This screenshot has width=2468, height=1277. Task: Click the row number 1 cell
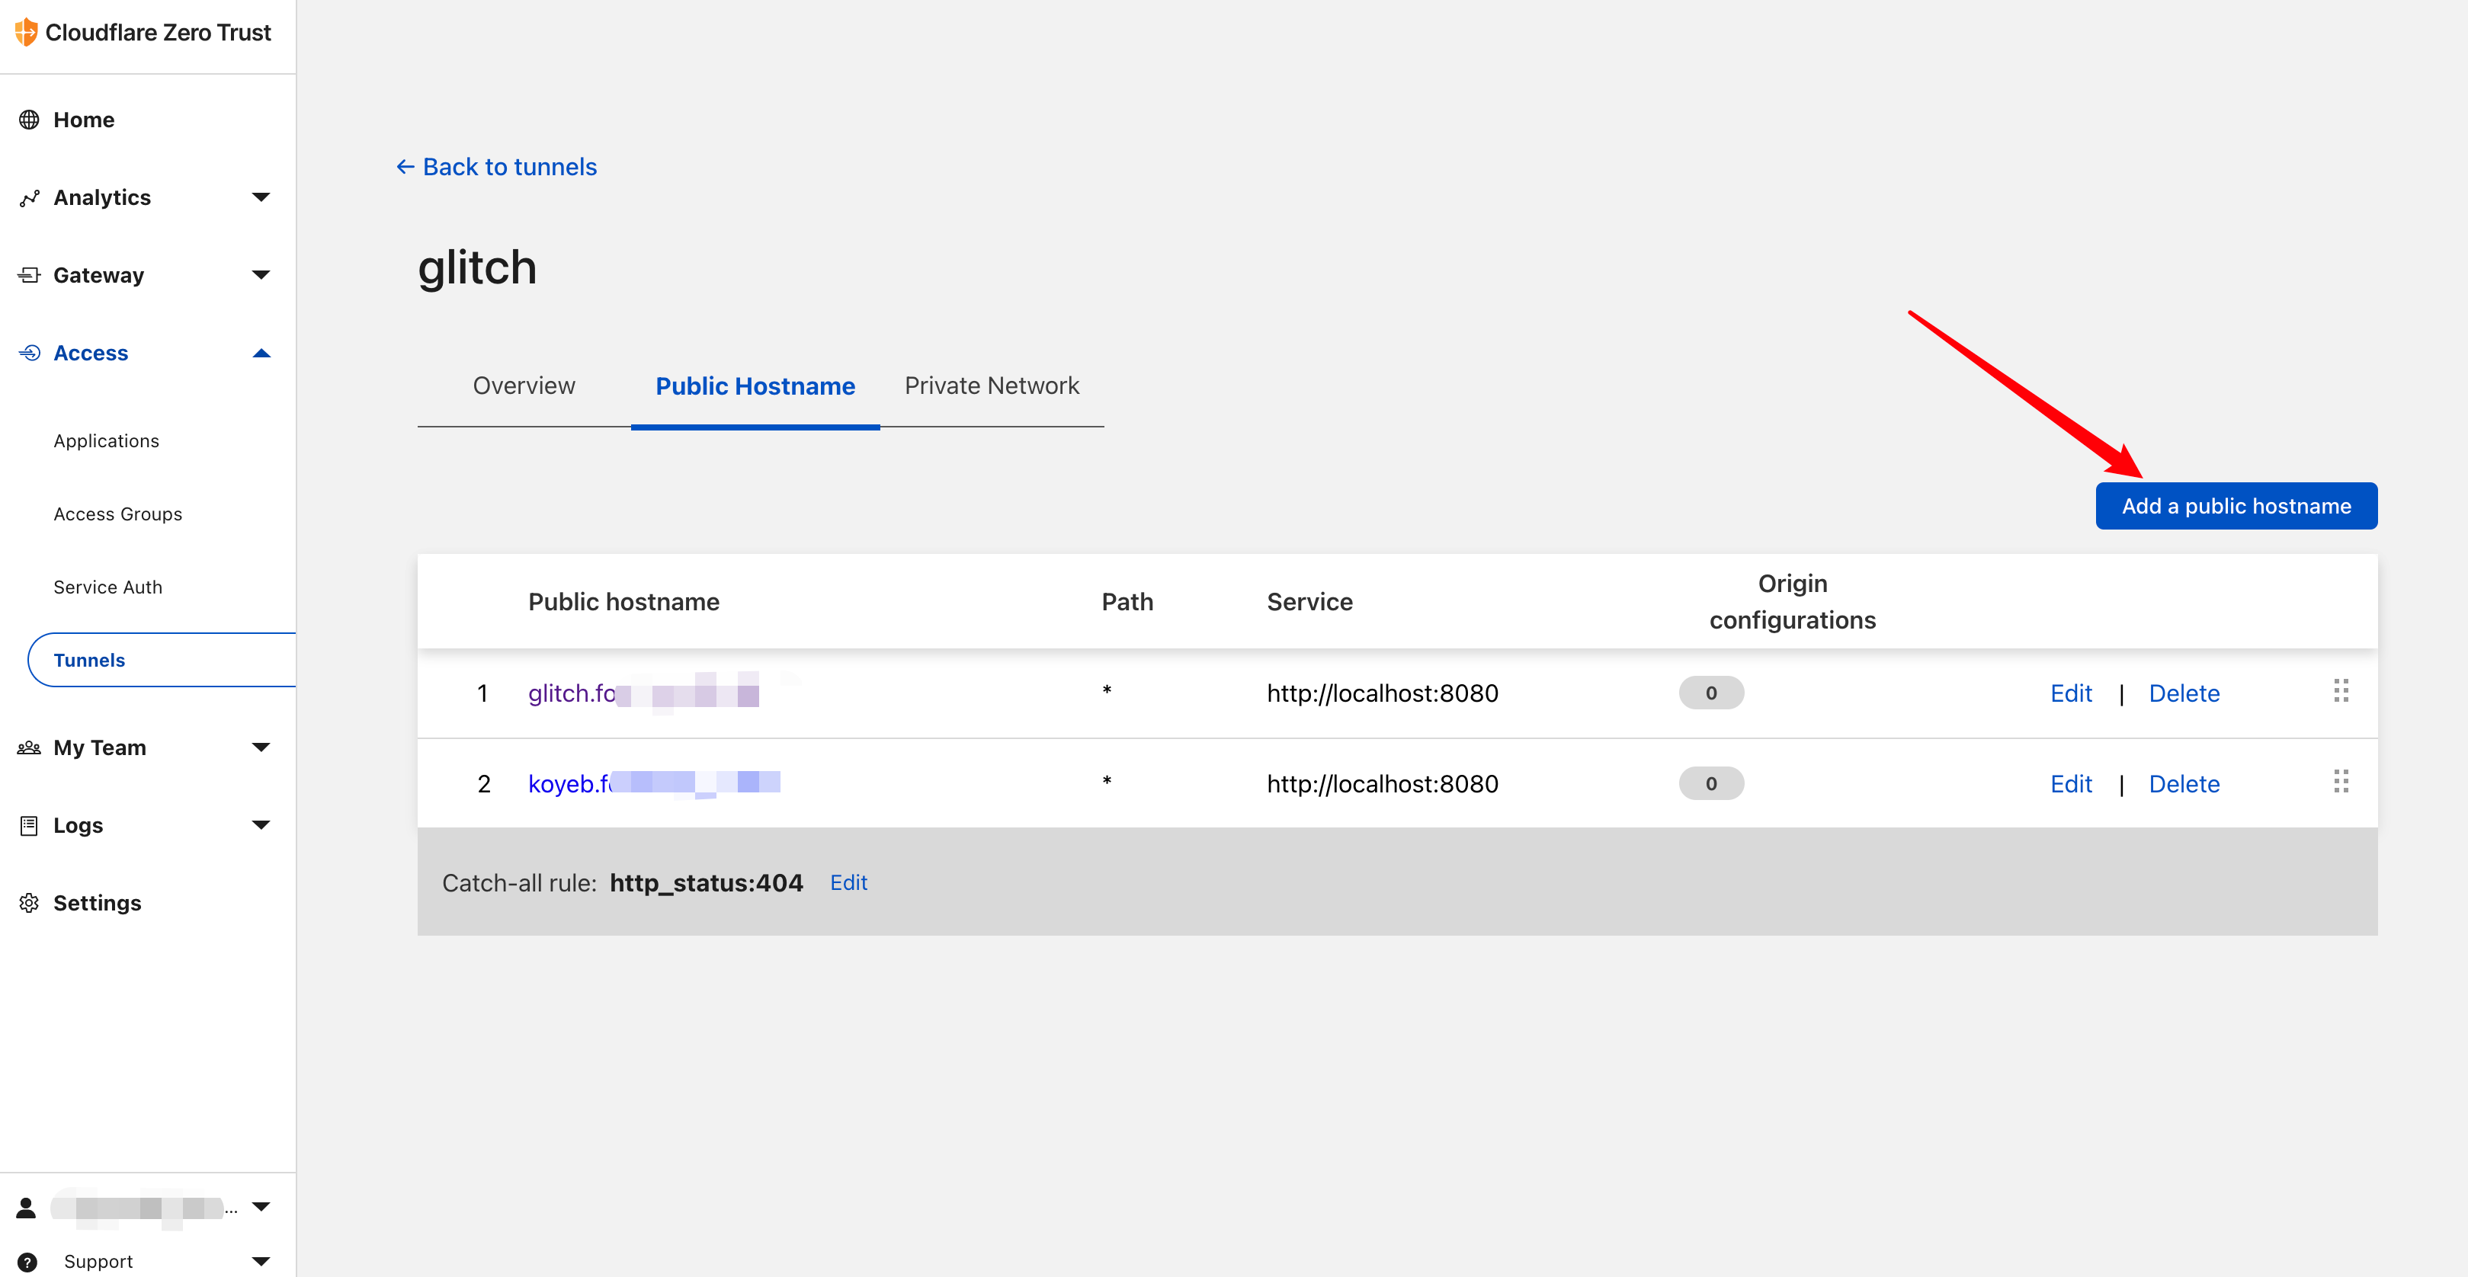click(483, 693)
